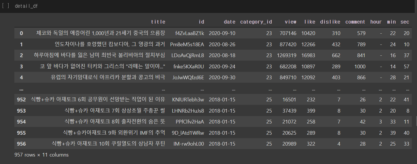This screenshot has height=164, width=417.
Task: Click row index 954
Action: point(21,122)
